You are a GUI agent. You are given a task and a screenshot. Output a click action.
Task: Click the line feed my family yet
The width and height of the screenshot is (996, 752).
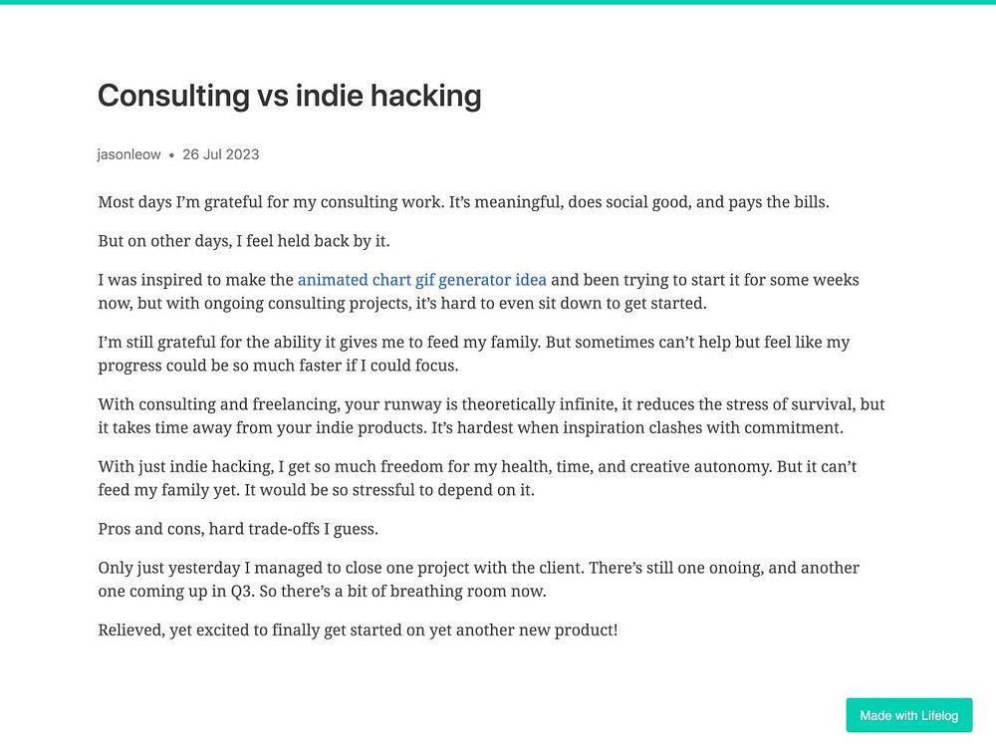(x=317, y=490)
